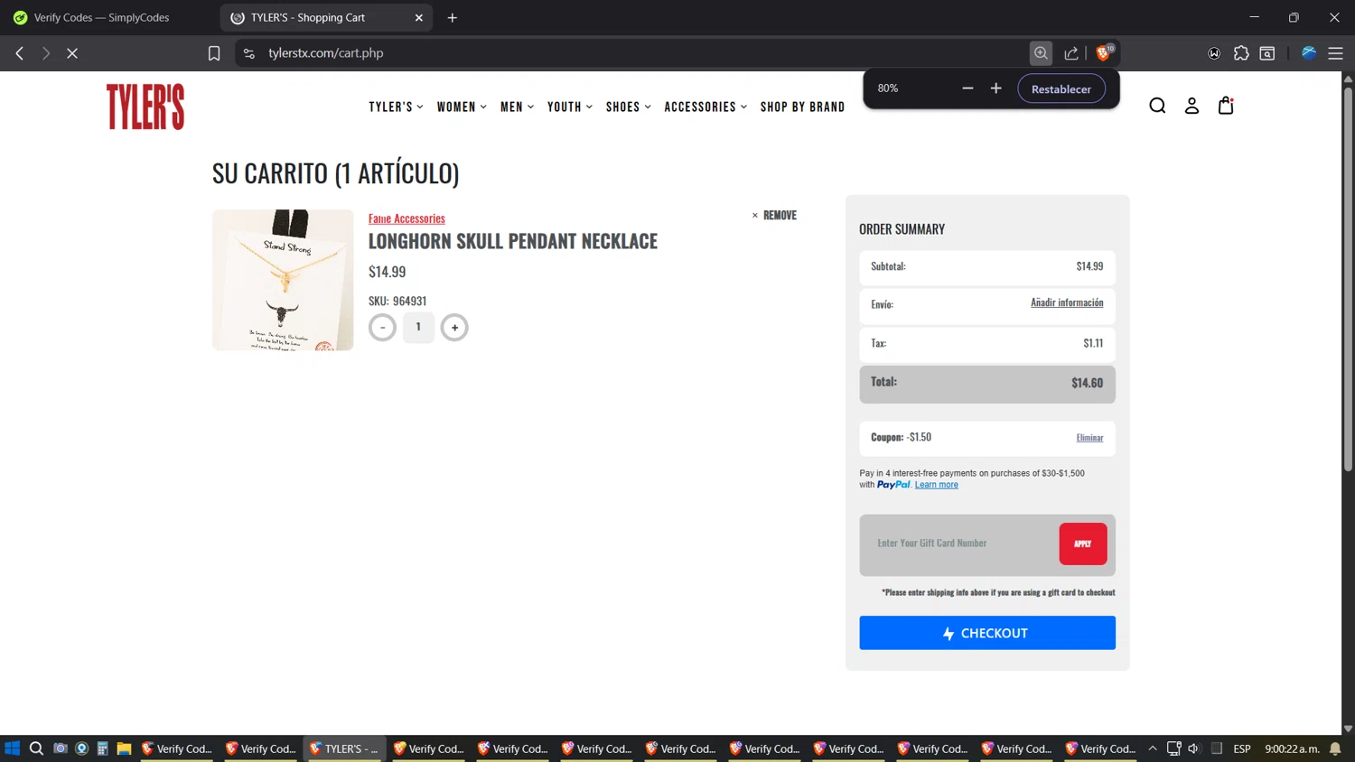
Task: Open Longhorn Skull Pendant Necklace product title
Action: 513,241
